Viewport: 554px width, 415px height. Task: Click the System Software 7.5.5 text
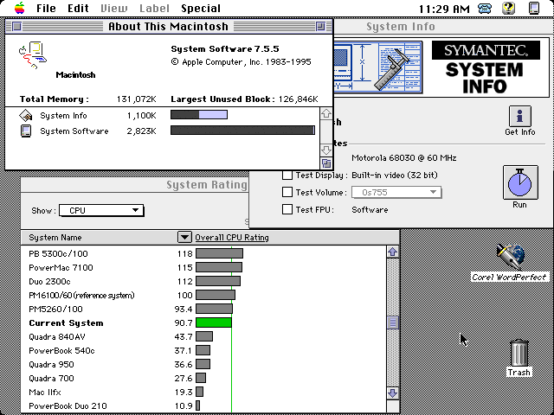pyautogui.click(x=225, y=49)
